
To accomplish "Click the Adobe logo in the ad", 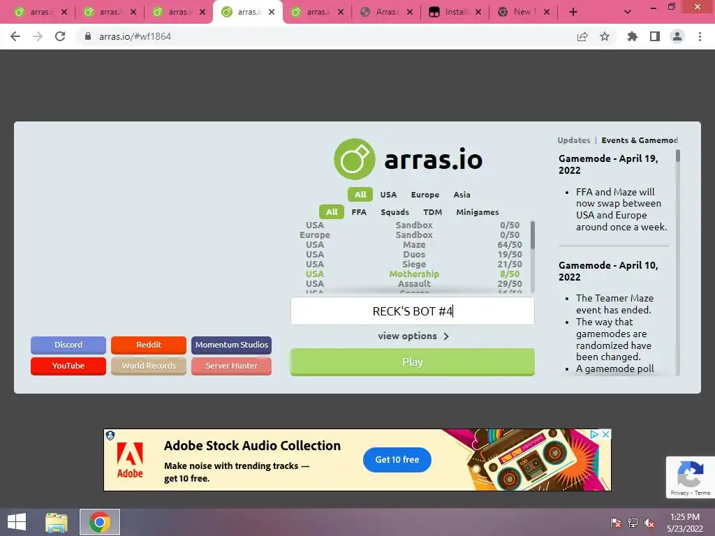I will click(x=130, y=460).
